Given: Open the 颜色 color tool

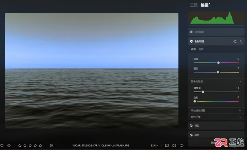Looking at the screenshot, I should point(216,135).
